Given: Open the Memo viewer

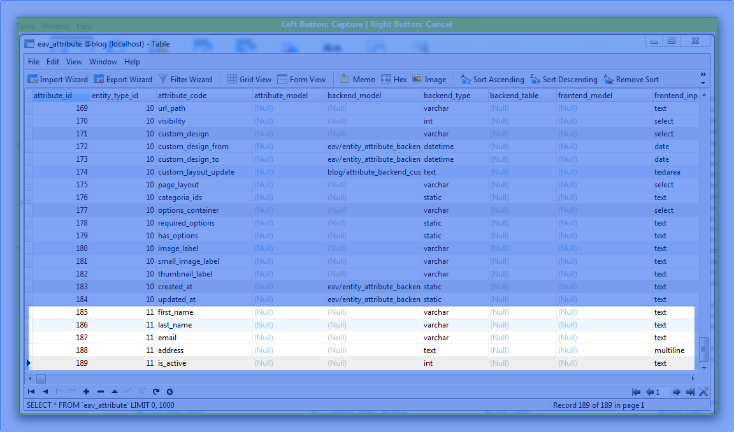Looking at the screenshot, I should click(357, 80).
